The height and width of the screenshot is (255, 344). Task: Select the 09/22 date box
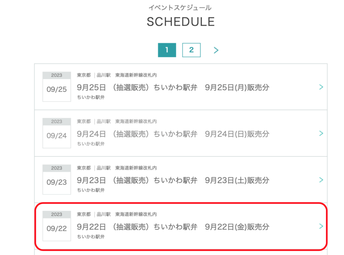56,226
